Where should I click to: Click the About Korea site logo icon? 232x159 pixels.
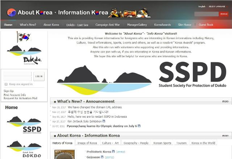[x=11, y=13]
